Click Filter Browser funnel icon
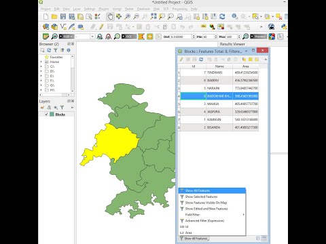Image resolution: width=326 pixels, height=244 pixels. point(56,50)
